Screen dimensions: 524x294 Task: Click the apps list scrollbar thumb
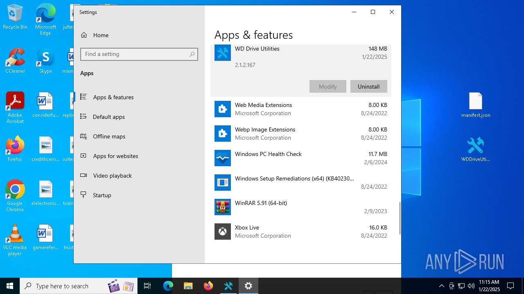[400, 218]
